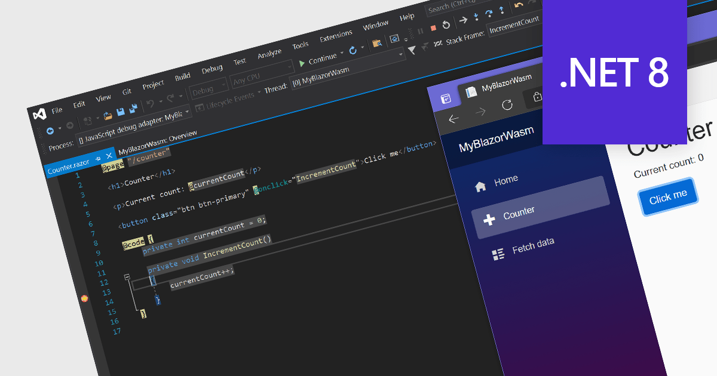This screenshot has width=717, height=376.
Task: Select the Home icon in MyBlazorWasm sidebar
Action: coord(482,187)
